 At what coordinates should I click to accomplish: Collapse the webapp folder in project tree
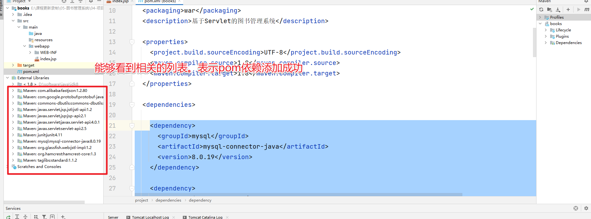(24, 46)
